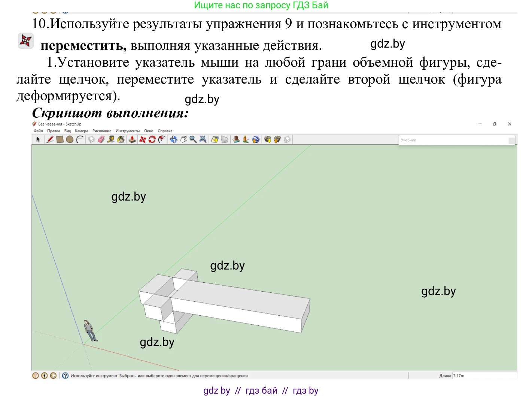Select the Move tool

coord(142,139)
